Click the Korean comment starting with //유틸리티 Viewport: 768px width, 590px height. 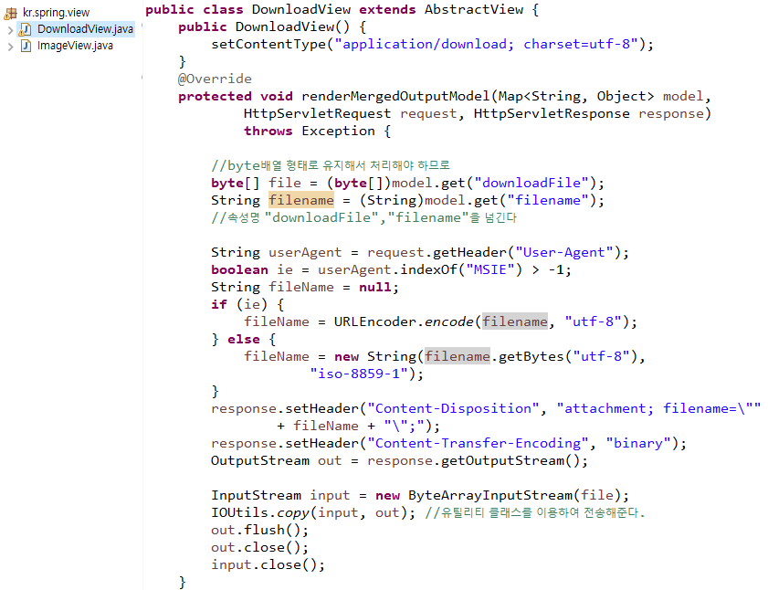pyautogui.click(x=535, y=513)
